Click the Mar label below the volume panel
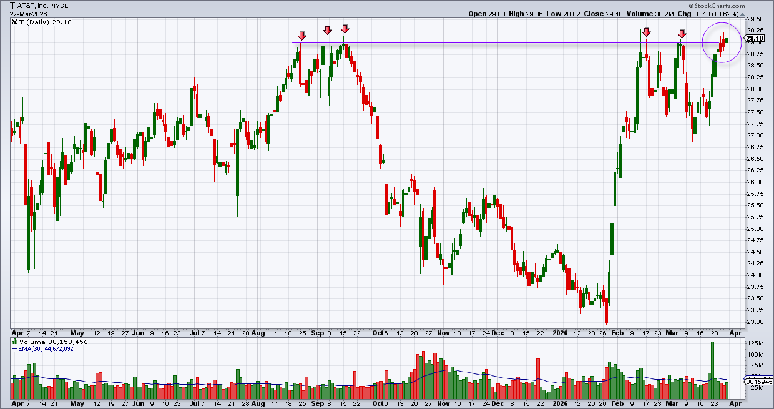 pos(672,404)
